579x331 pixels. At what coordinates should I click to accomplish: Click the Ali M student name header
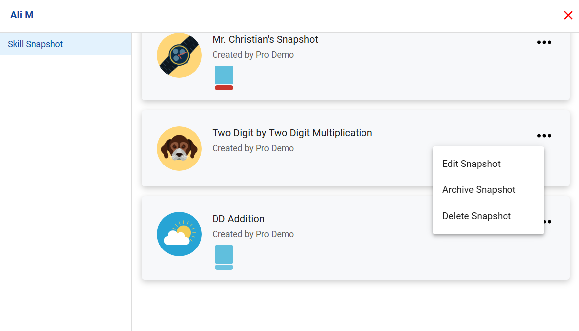pos(22,15)
